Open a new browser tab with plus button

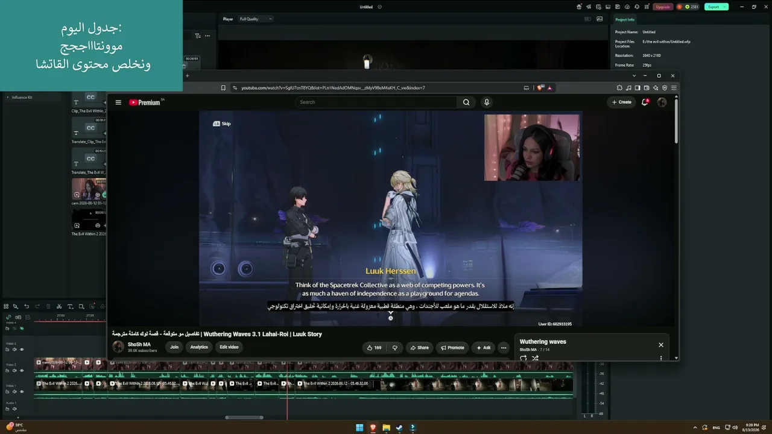[x=187, y=76]
